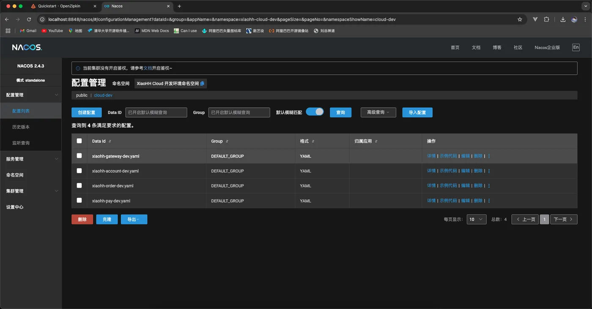This screenshot has width=592, height=309.
Task: Check xiaohh-order-dev.yaml row checkbox
Action: (x=79, y=185)
